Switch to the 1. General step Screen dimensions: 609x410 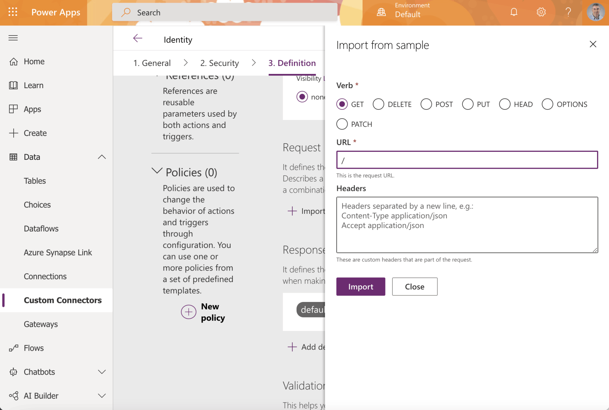152,63
